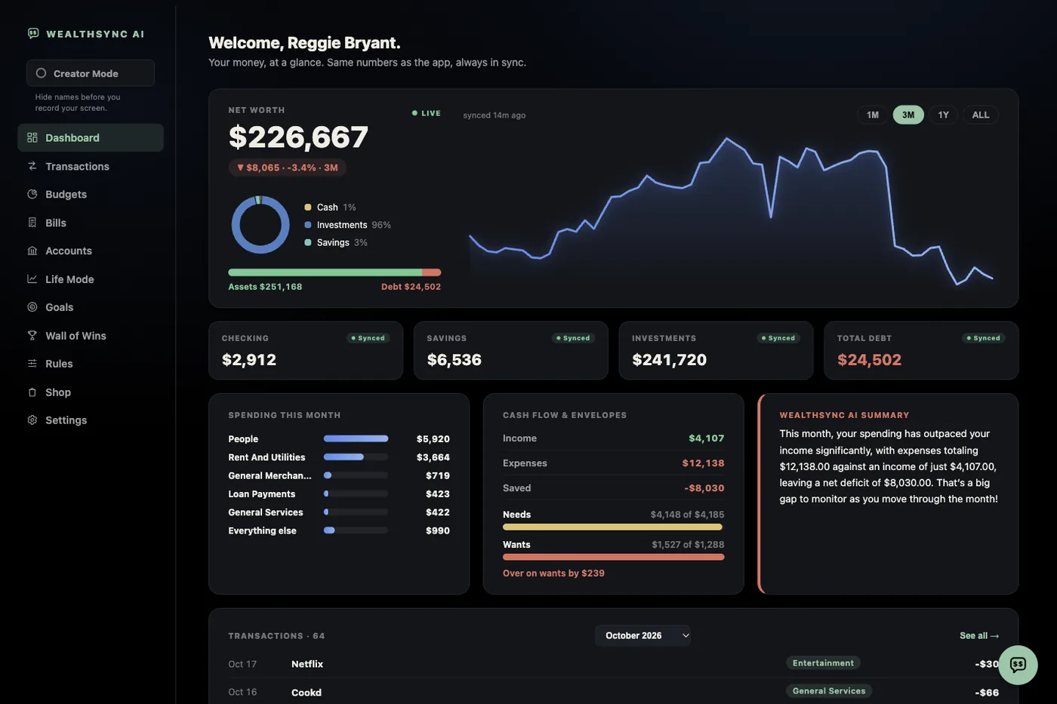Viewport: 1057px width, 704px height.
Task: Click the Needs envelope progress bar
Action: click(613, 527)
